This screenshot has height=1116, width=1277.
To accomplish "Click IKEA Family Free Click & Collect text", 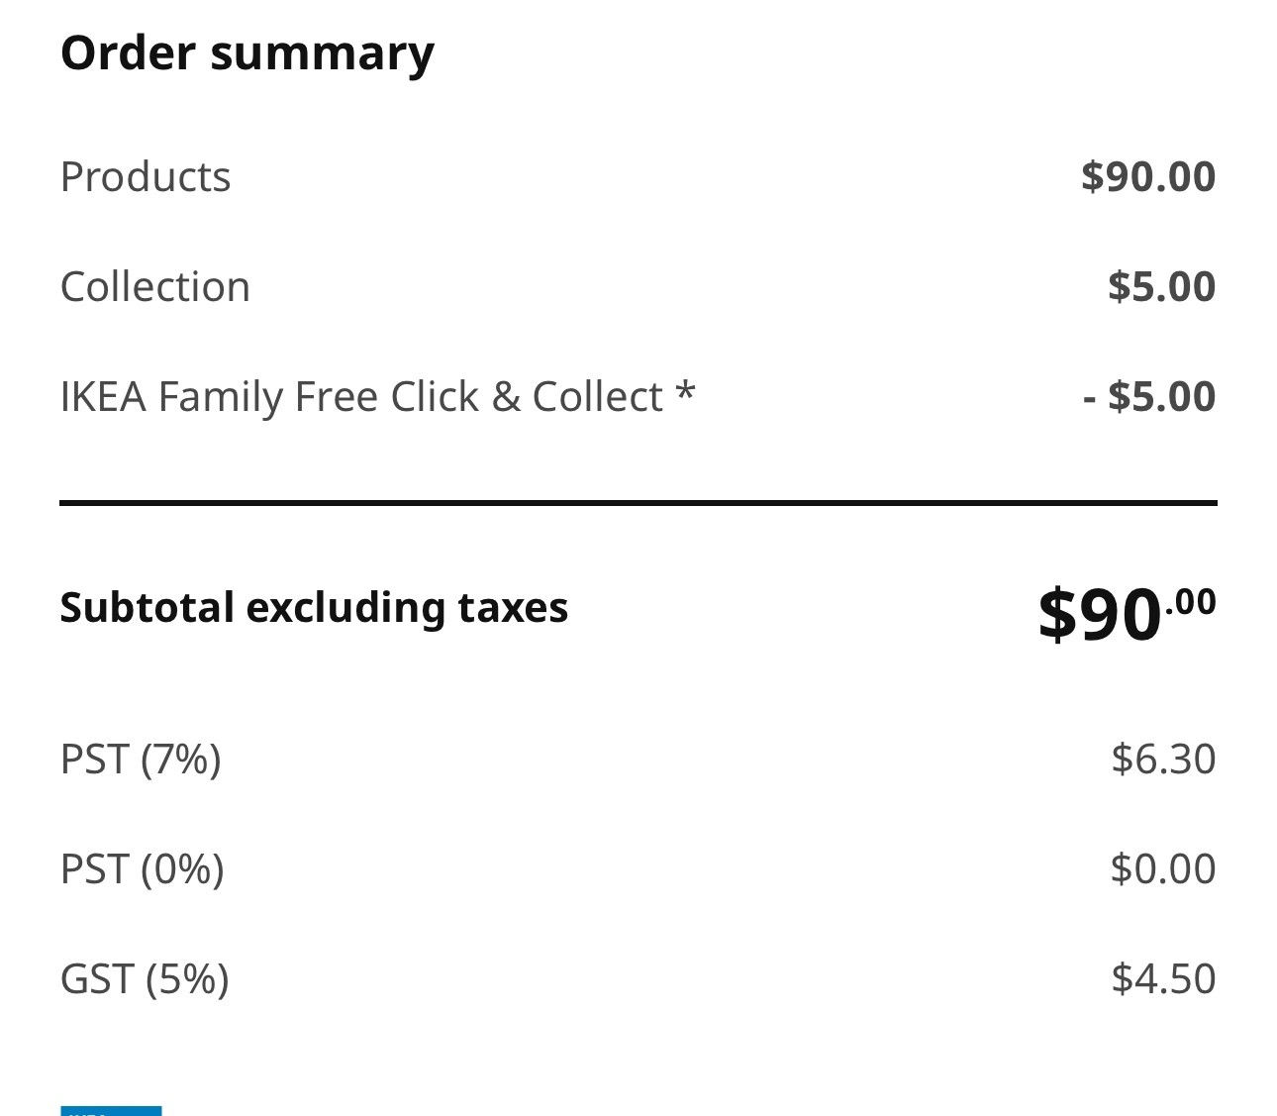I will tap(361, 397).
